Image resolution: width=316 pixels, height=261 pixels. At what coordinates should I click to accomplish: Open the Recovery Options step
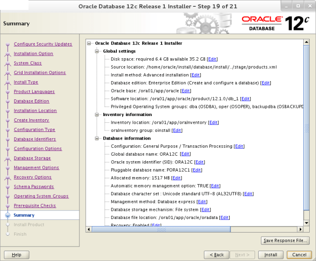pyautogui.click(x=33, y=177)
